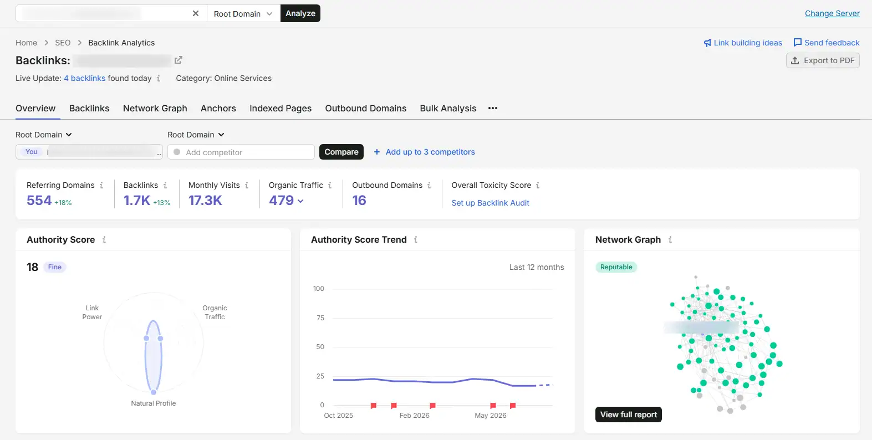872x440 pixels.
Task: Open Set up Backlink Audit link
Action: pos(490,203)
